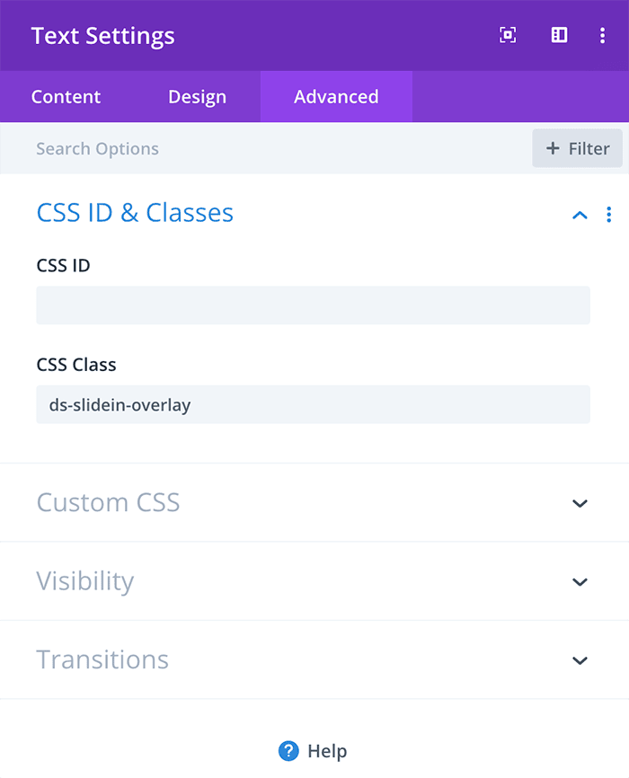Expand the Transitions section arrow

[x=580, y=660]
